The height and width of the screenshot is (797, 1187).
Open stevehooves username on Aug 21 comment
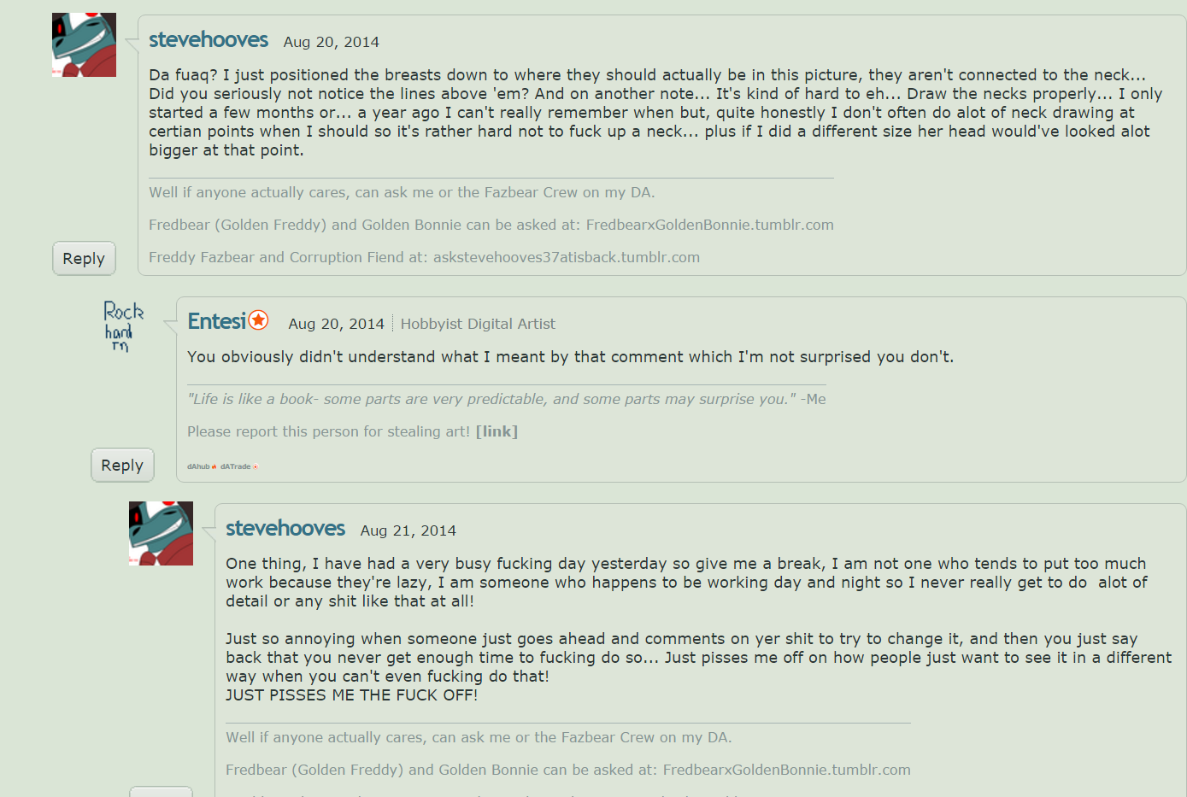285,528
